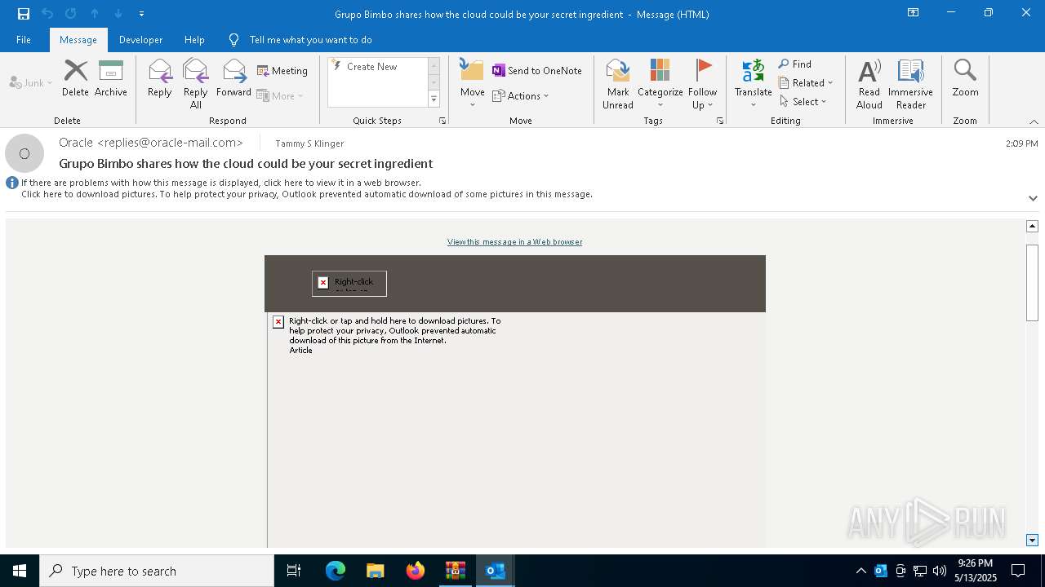Forward this message
This screenshot has height=587, width=1045.
pos(234,79)
